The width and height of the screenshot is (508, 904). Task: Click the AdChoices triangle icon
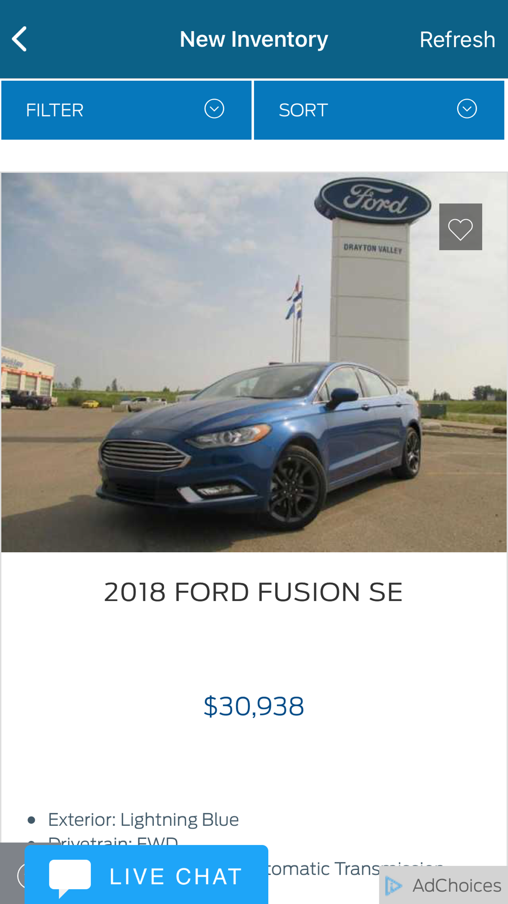coord(393,886)
